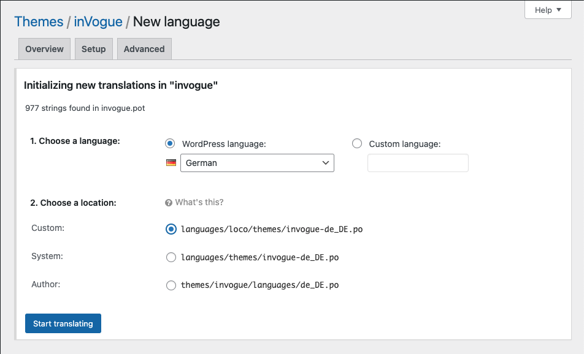
Task: Choose the Custom location languages/loco/themes option
Action: [x=171, y=229]
